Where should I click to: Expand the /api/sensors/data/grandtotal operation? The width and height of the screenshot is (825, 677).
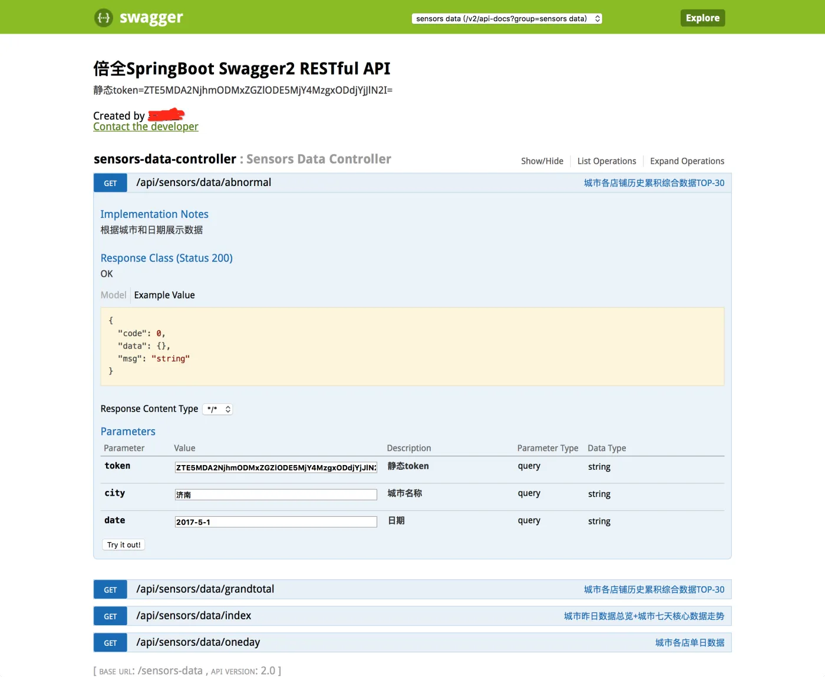pos(205,589)
